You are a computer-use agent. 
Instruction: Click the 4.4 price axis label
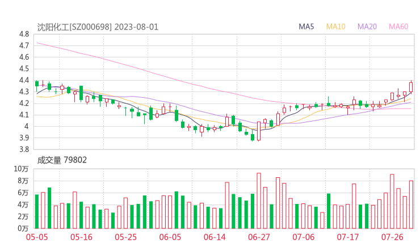pyautogui.click(x=24, y=80)
